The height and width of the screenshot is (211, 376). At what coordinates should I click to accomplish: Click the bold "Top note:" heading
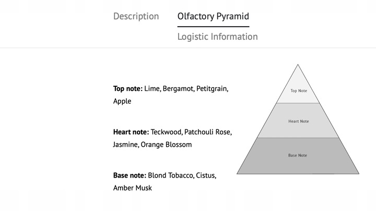click(x=127, y=89)
